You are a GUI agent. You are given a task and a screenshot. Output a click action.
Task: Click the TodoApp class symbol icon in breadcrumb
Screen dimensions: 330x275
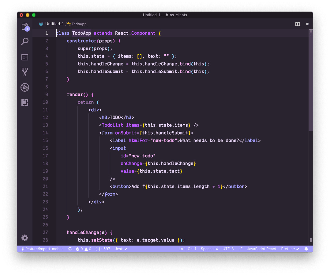[69, 24]
